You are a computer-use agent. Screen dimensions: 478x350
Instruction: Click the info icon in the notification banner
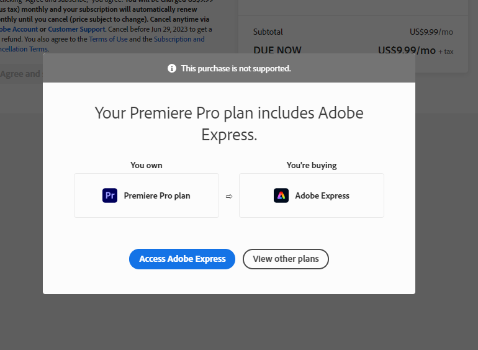(x=172, y=68)
